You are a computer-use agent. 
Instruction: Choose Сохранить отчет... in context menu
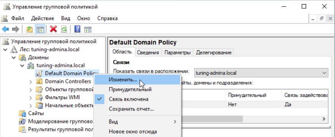[137, 109]
